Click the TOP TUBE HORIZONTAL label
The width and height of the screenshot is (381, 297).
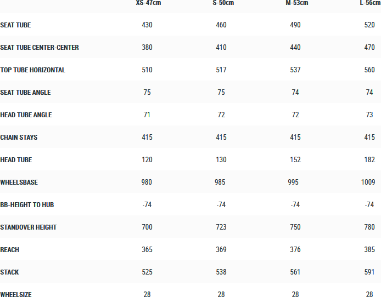coord(33,70)
